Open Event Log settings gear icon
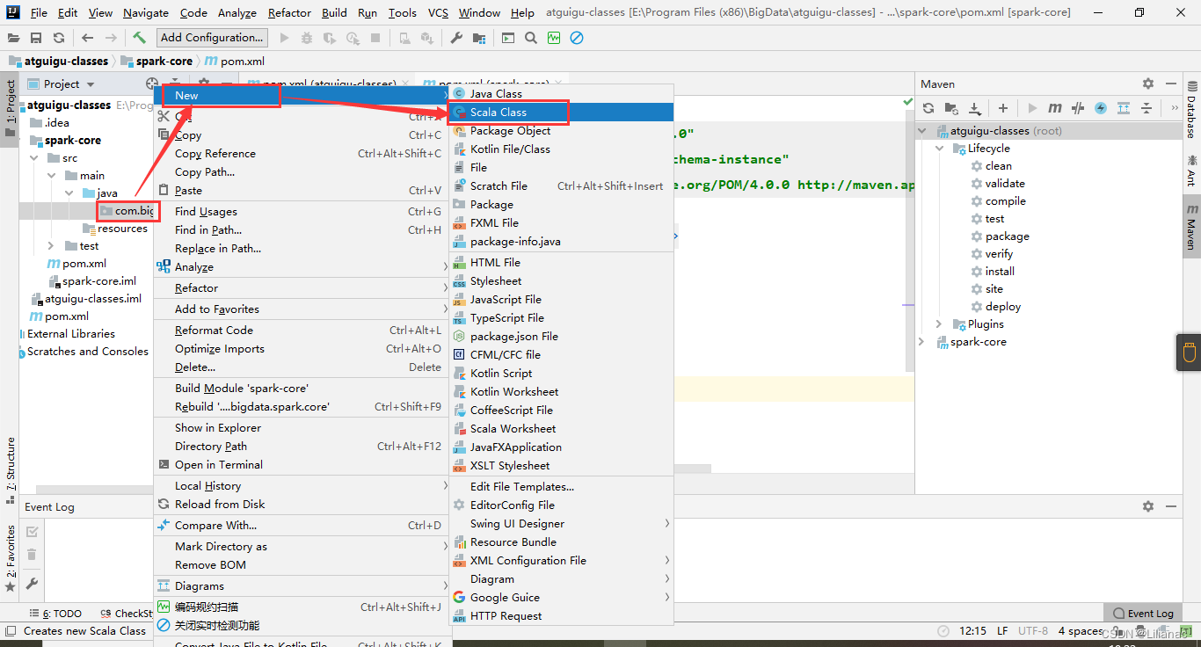This screenshot has width=1201, height=647. coord(1148,506)
